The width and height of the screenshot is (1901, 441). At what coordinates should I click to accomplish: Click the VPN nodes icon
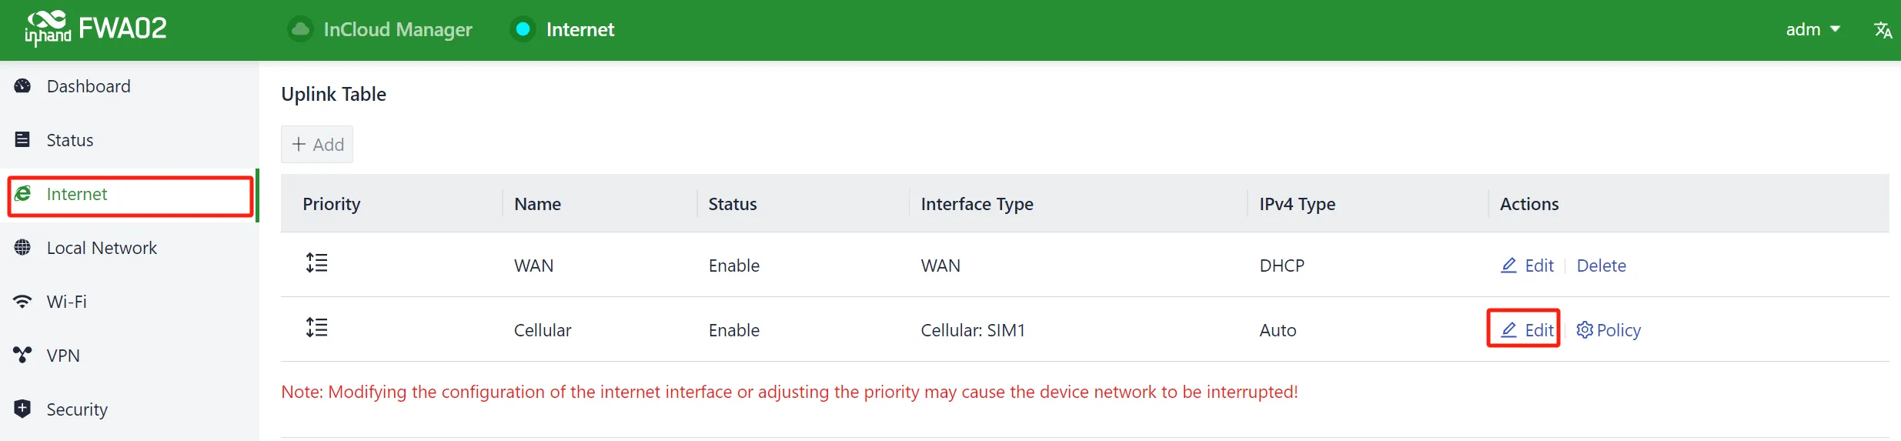pyautogui.click(x=22, y=355)
